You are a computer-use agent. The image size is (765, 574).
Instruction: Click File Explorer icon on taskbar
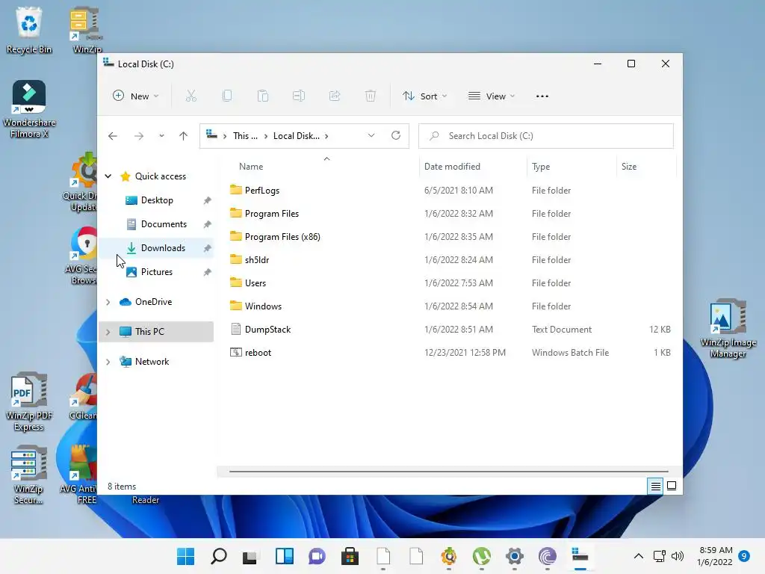(x=580, y=556)
